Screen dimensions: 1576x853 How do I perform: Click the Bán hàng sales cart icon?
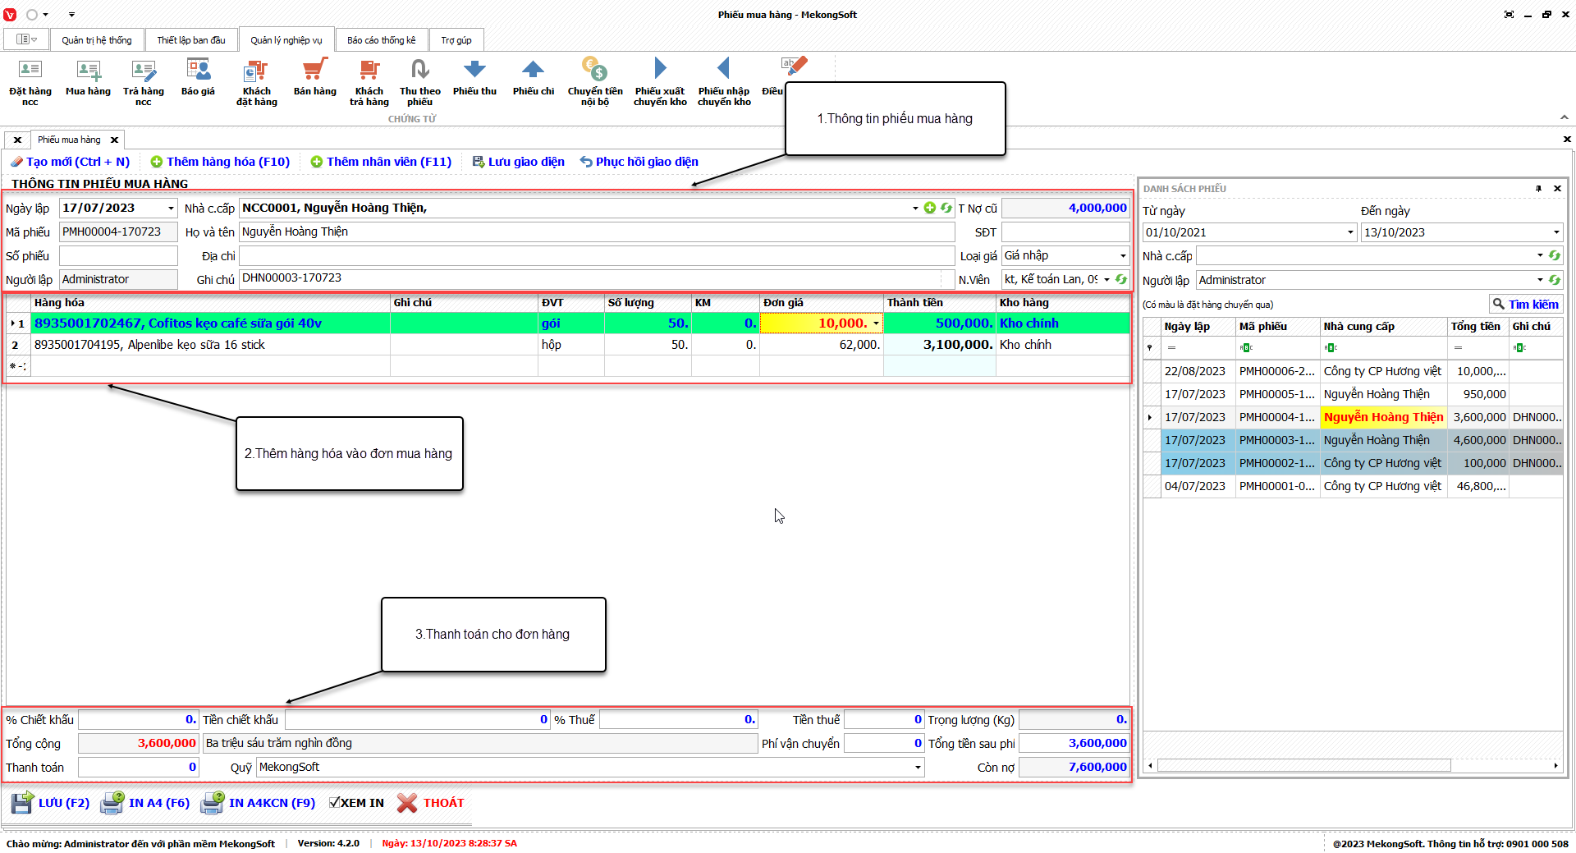[314, 71]
